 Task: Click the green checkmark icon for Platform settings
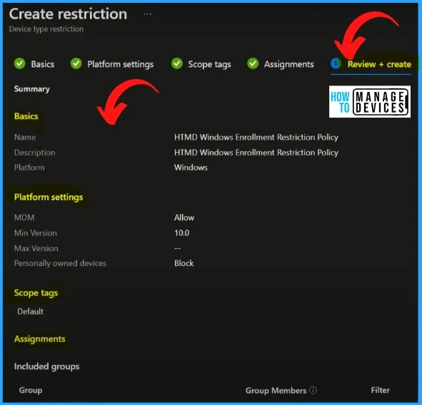point(76,63)
